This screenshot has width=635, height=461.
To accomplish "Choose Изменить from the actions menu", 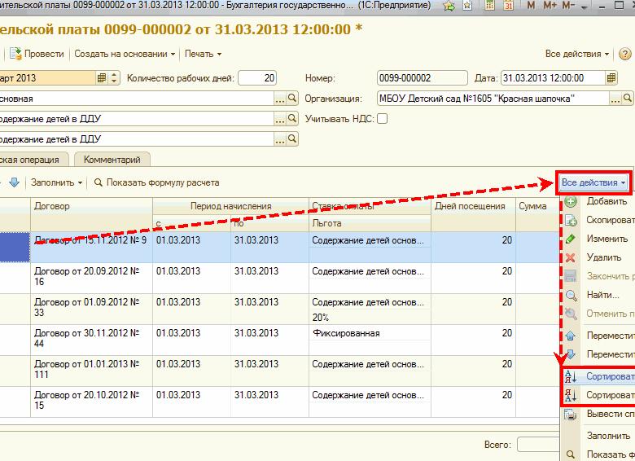I will pyautogui.click(x=607, y=239).
